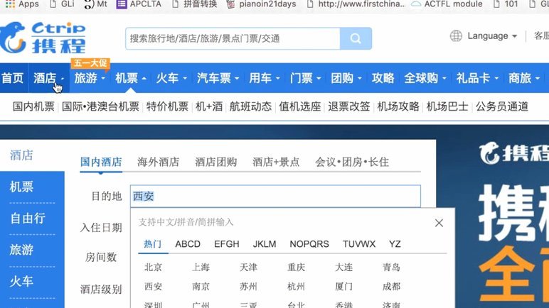Click the globe icon beside Language
The image size is (549, 308).
[x=456, y=35]
